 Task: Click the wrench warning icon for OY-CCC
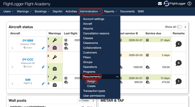(x=55, y=57)
